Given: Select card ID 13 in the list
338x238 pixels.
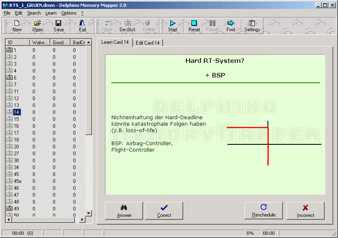Looking at the screenshot, I should coord(16,105).
